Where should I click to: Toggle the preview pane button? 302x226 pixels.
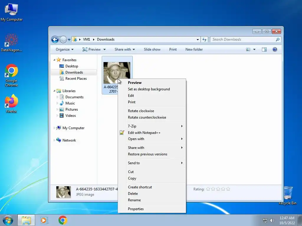[x=264, y=49]
